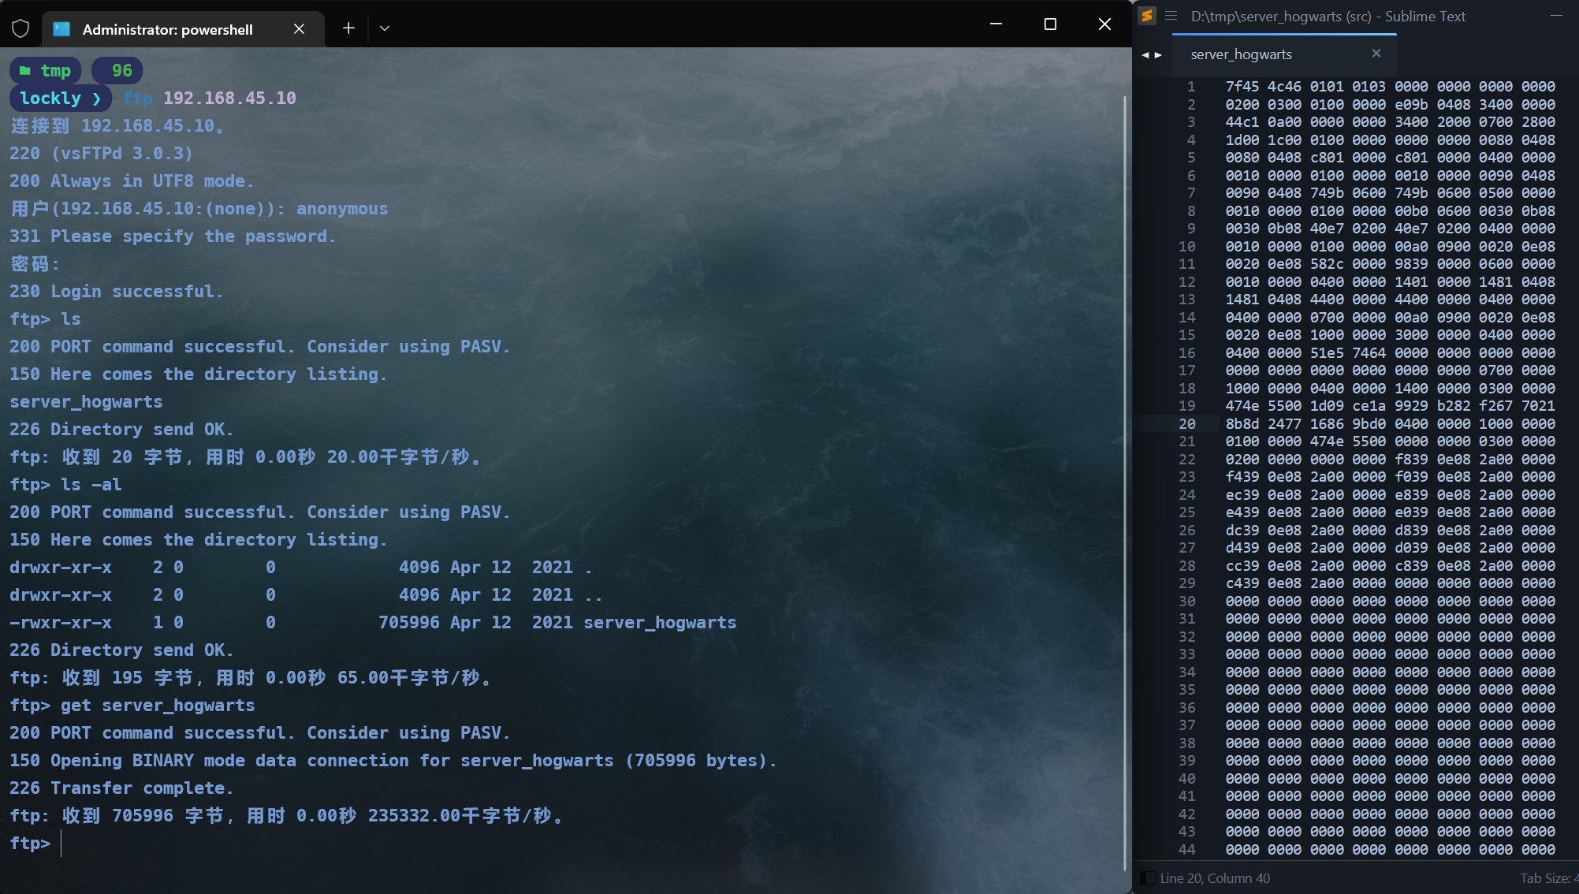Minimize the Sublime Text window
The height and width of the screenshot is (894, 1579).
1556,16
